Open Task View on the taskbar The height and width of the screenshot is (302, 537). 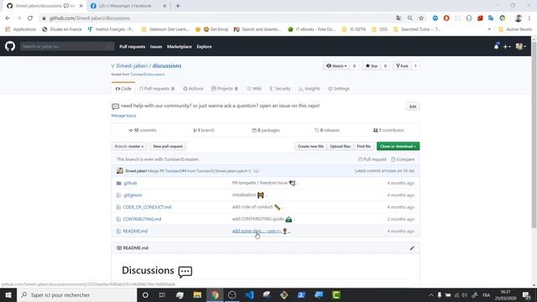162,294
